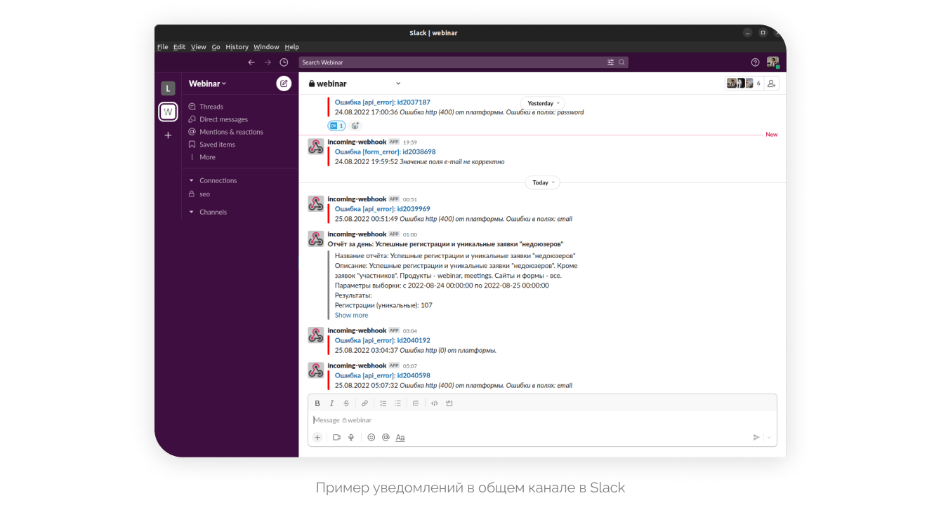Click the 01:00 message timestamp
This screenshot has height=517, width=941.
(x=410, y=234)
